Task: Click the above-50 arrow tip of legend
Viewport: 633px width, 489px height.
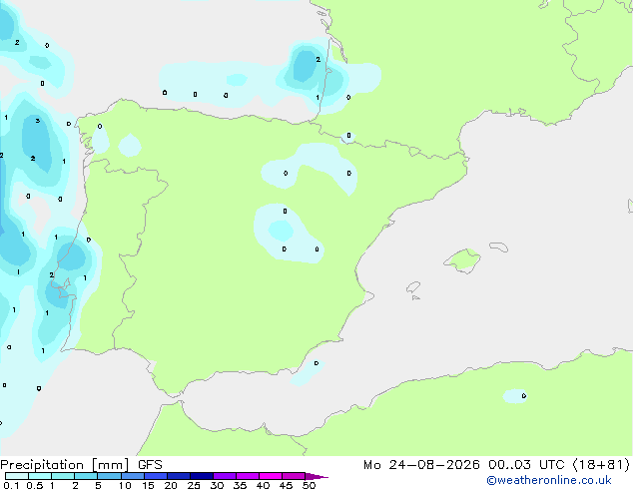Action: (x=316, y=476)
